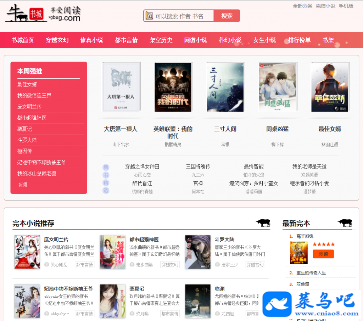Click the search input field for author or title
This screenshot has width=363, height=321.
[183, 16]
